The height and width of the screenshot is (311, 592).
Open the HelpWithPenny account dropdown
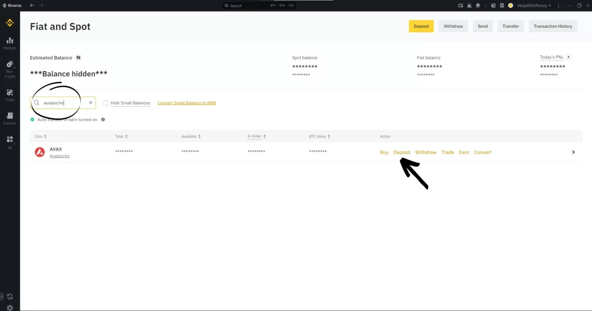pyautogui.click(x=534, y=6)
